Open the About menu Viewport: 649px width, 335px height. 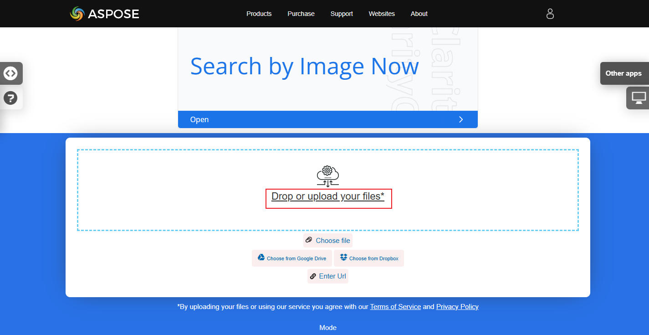tap(419, 14)
